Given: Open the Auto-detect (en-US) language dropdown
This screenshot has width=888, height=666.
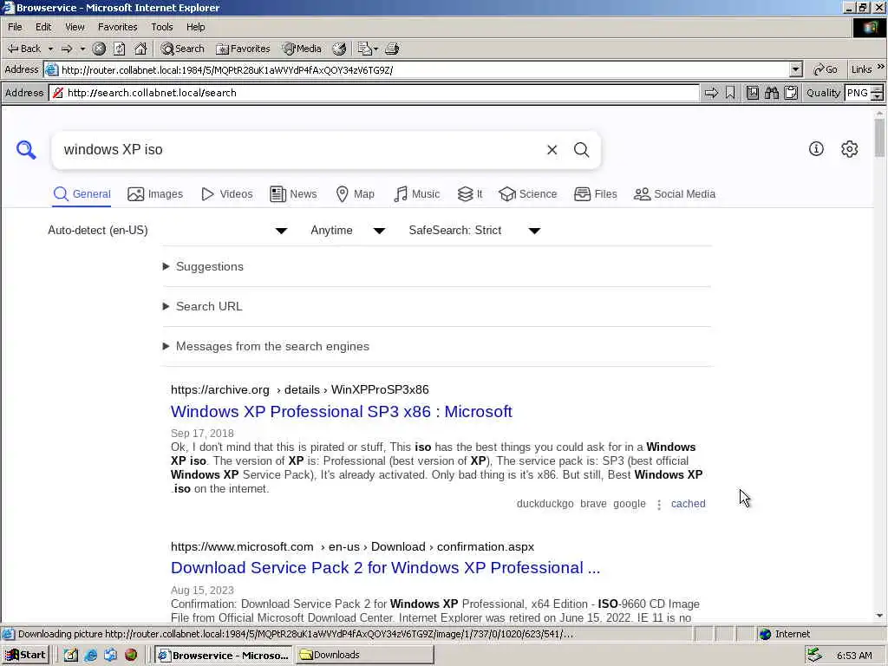Looking at the screenshot, I should (x=167, y=231).
